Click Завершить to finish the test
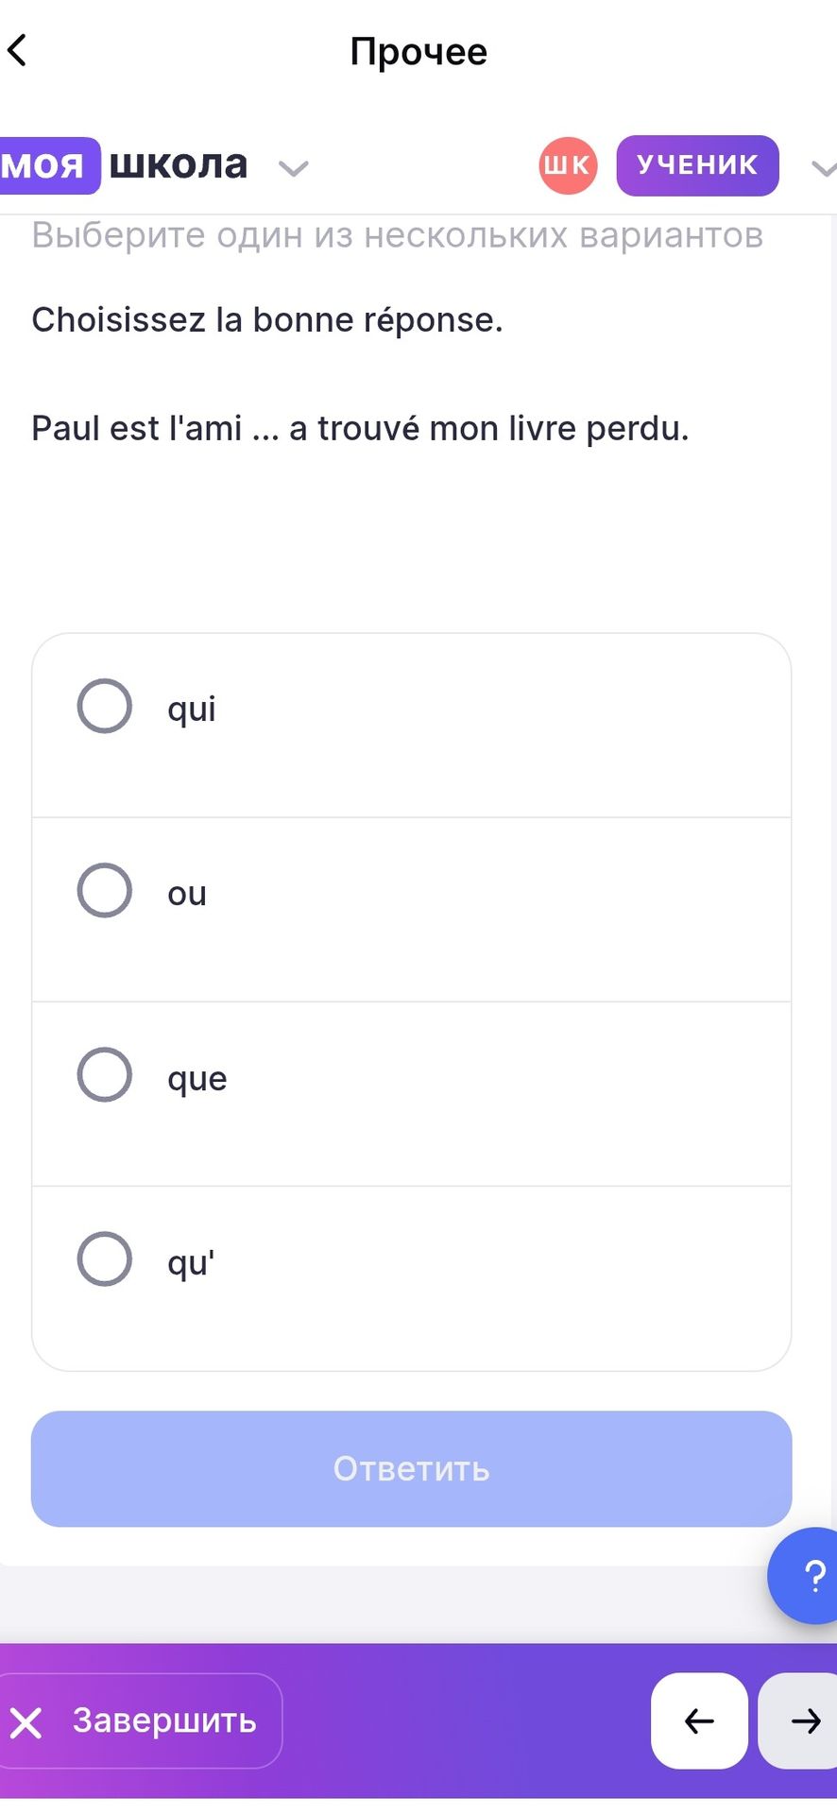The image size is (837, 1814). 139,1720
